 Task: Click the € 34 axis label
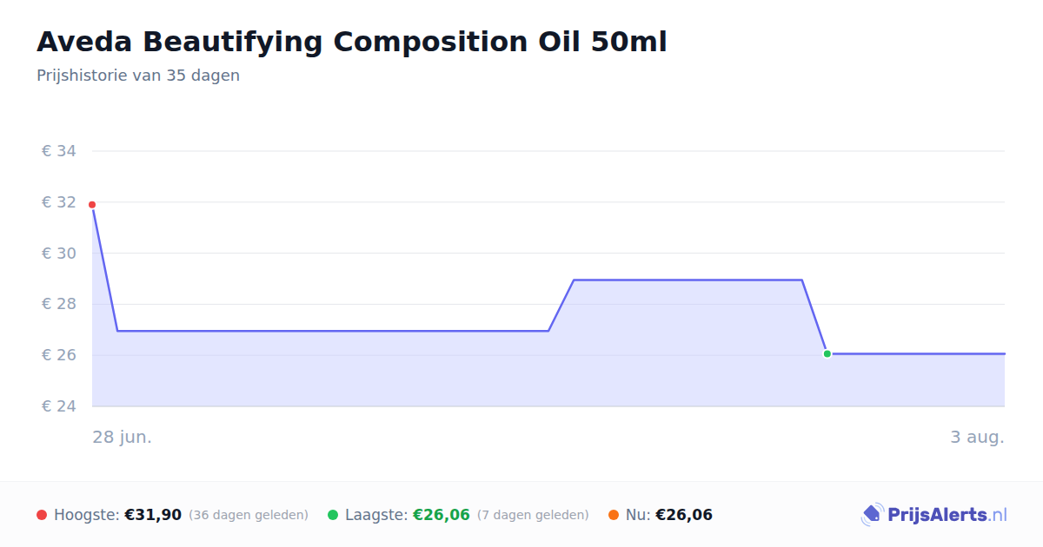59,151
